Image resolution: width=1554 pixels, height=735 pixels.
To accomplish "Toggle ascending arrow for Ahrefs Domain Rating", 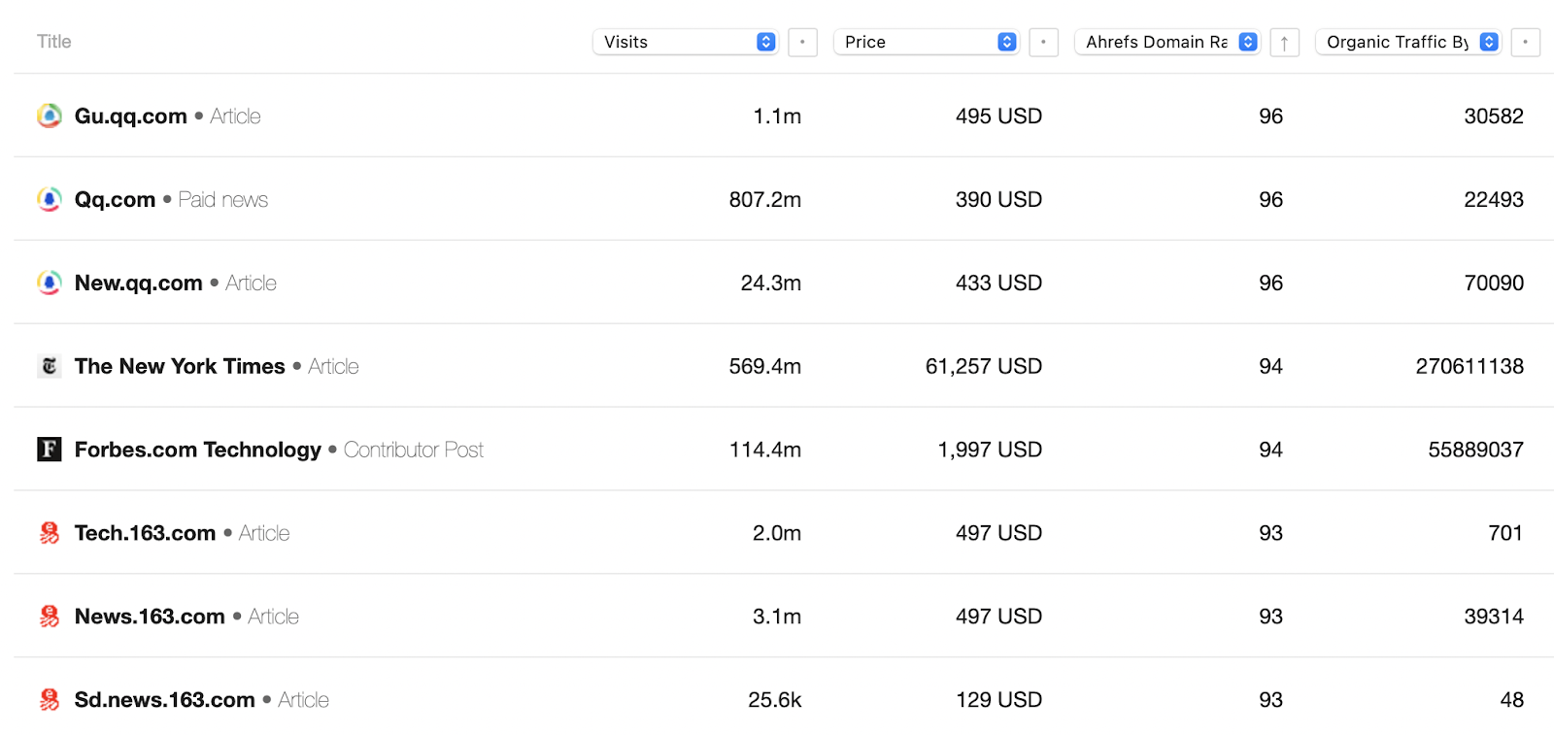I will 1284,43.
